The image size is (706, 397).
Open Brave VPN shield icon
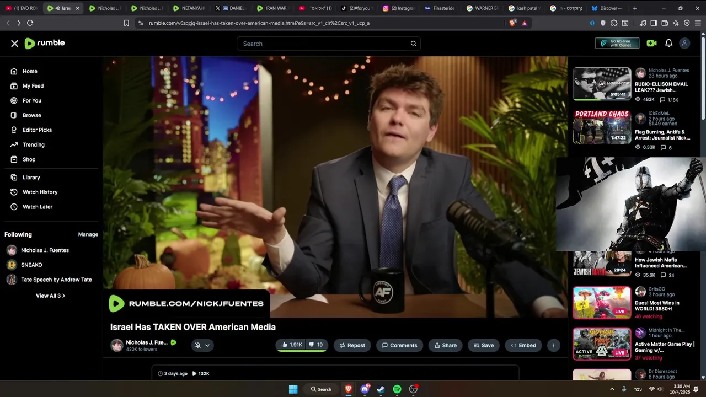pos(687,23)
